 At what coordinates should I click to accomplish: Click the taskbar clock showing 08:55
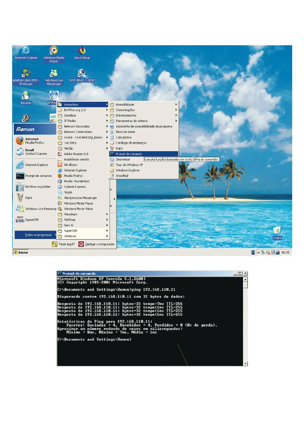[x=285, y=253]
